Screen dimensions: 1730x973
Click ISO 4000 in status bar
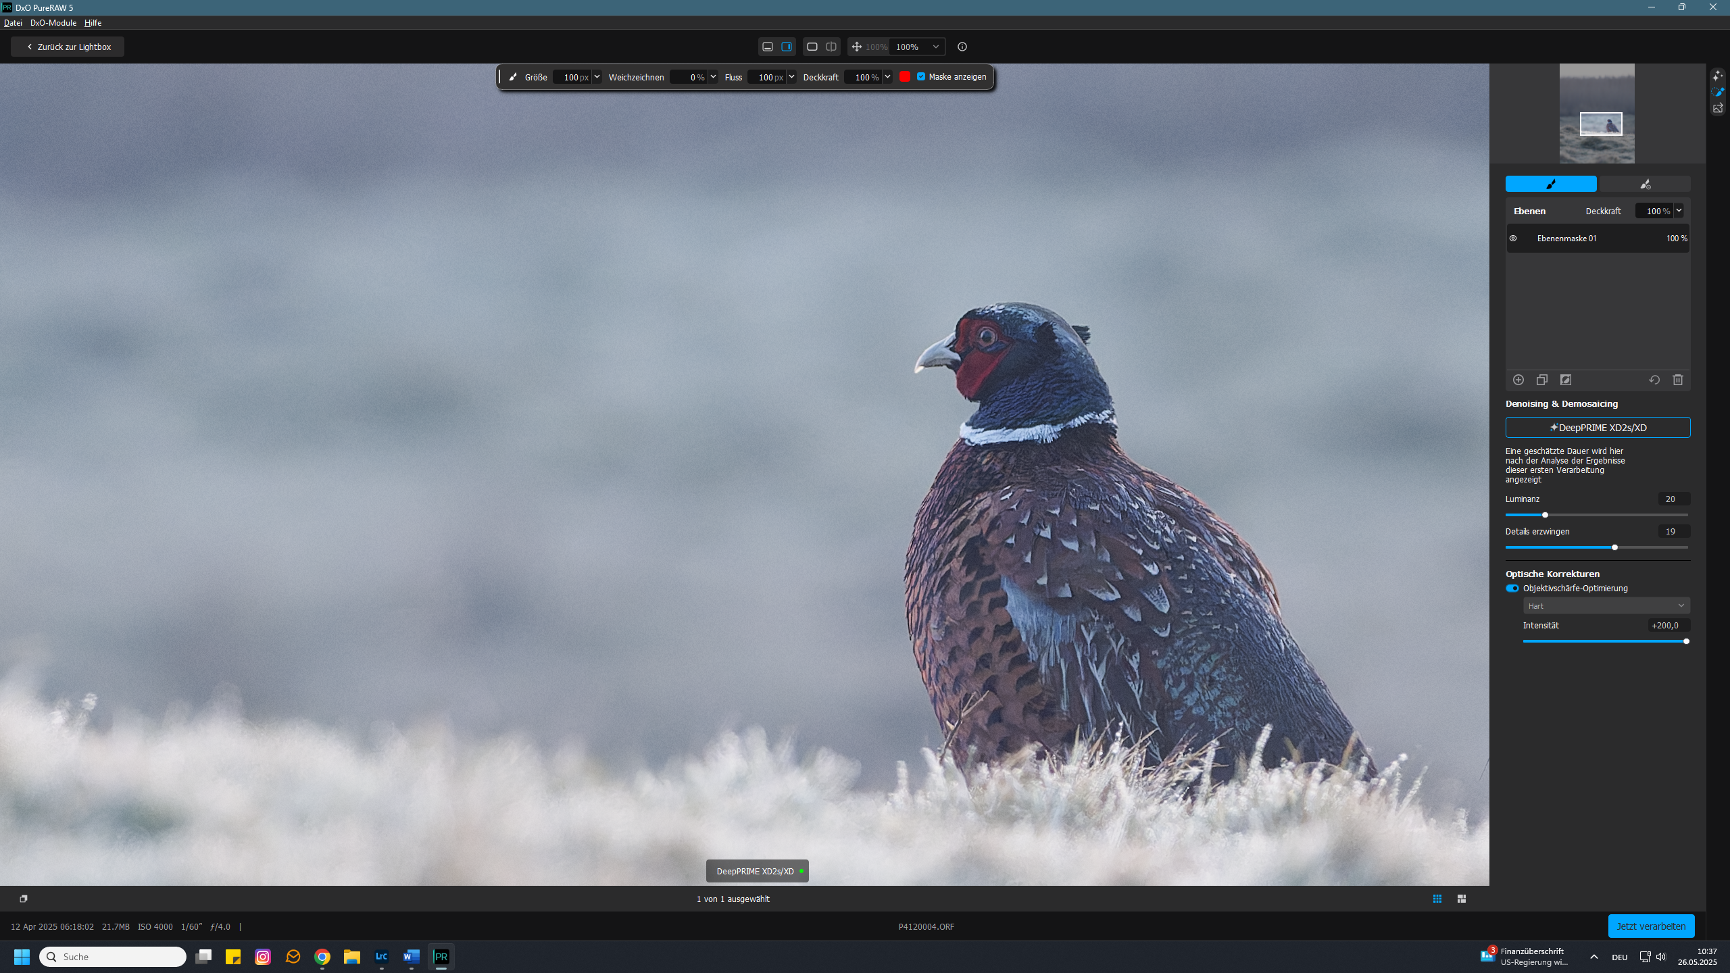tap(155, 927)
